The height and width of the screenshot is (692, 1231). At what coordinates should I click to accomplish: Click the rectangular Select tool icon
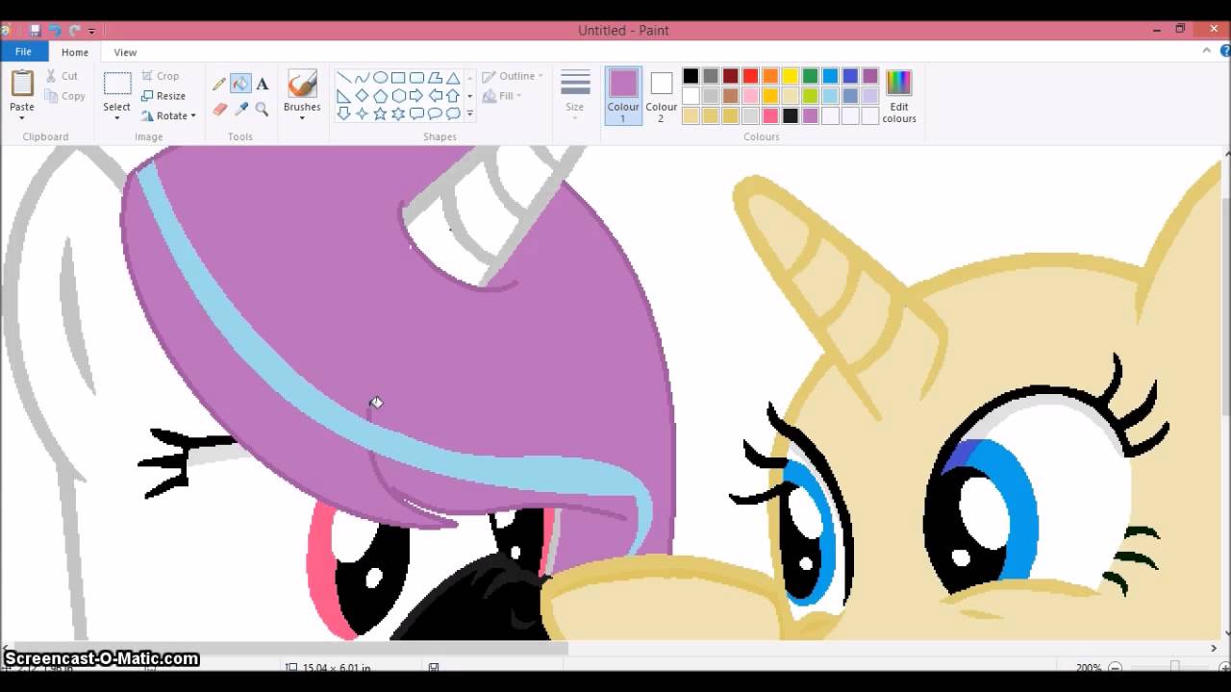117,84
